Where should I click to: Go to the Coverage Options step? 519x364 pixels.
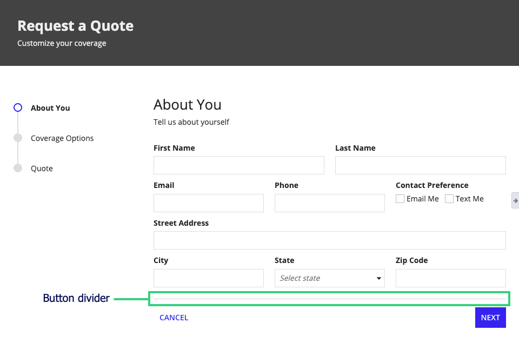pos(62,138)
